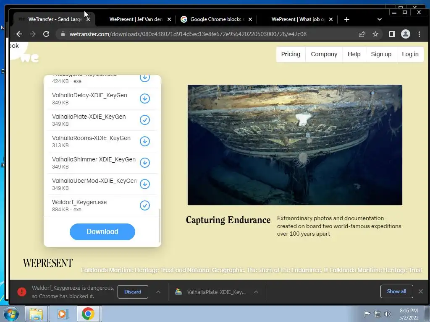430x322 pixels.
Task: Open Action Center flag tray icon
Action: [367, 314]
